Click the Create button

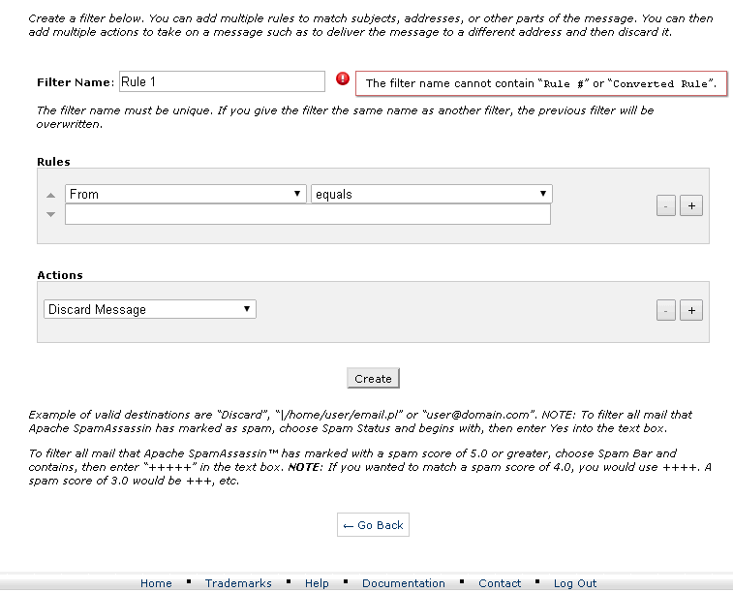click(373, 378)
